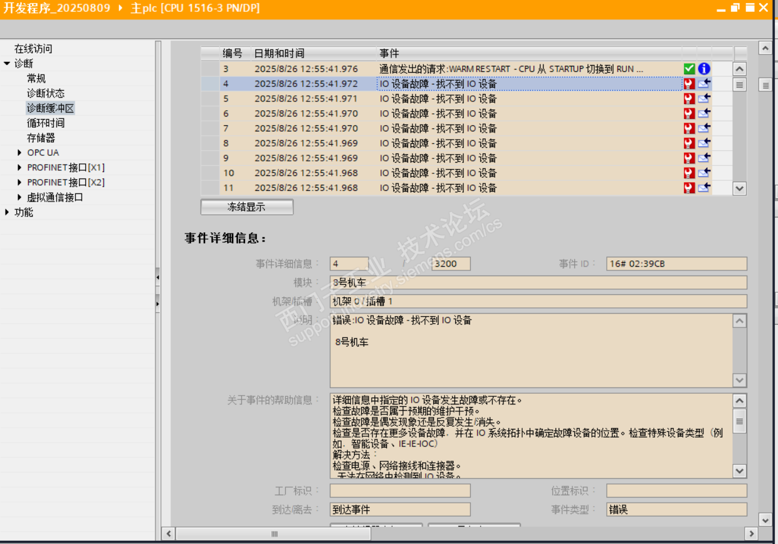Screen dimensions: 778x544
Task: Click the 事件 column header
Action: [x=529, y=53]
